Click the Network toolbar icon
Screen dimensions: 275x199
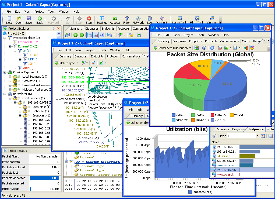point(138,20)
